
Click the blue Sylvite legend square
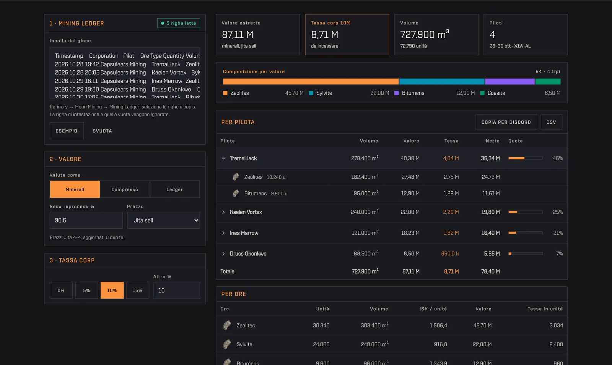click(311, 93)
